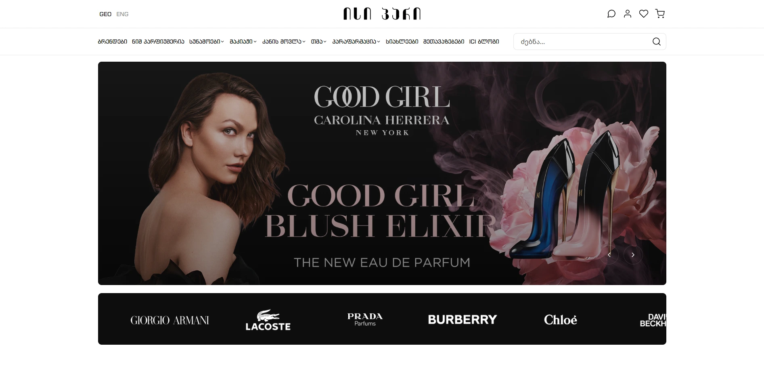This screenshot has width=764, height=381.
Task: Expand the სუნამოები dropdown menu
Action: [206, 42]
